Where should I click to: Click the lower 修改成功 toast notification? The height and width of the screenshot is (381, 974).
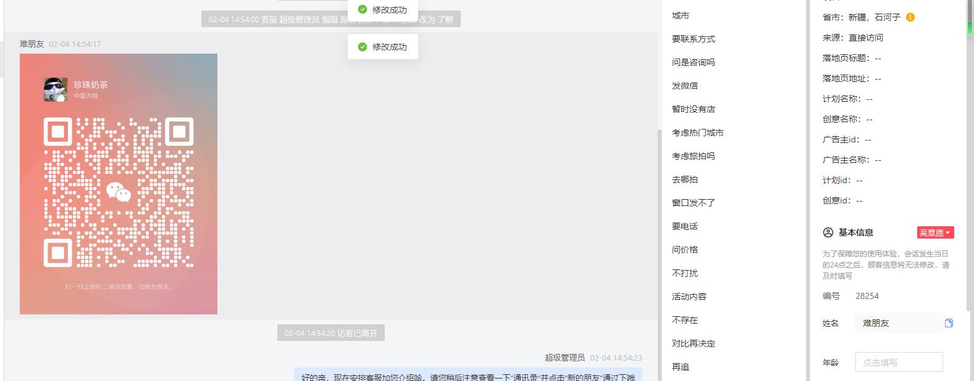[x=383, y=47]
